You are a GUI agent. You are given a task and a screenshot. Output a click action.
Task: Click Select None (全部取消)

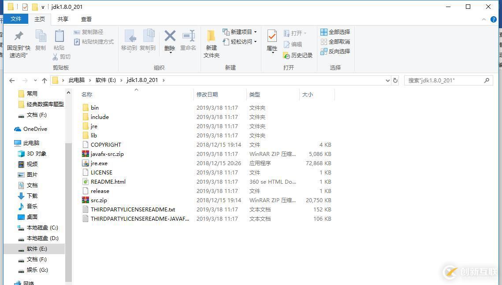335,42
